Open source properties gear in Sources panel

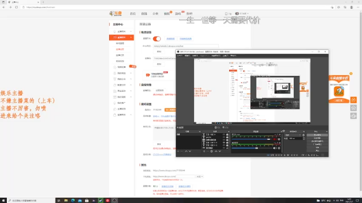point(212,151)
